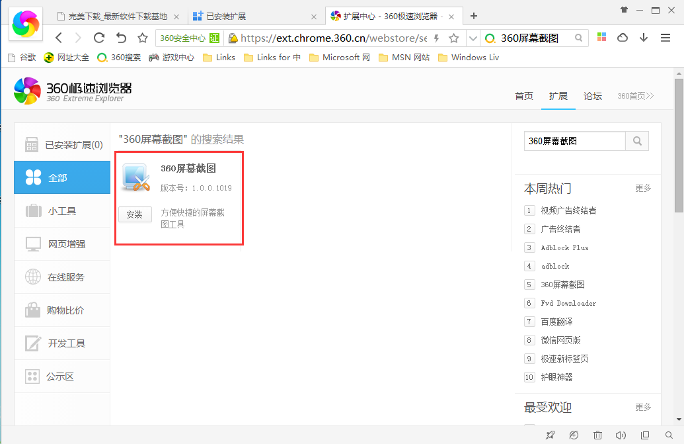Viewport: 684px width, 444px height.
Task: Switch to the 完美下载 tab
Action: click(118, 17)
